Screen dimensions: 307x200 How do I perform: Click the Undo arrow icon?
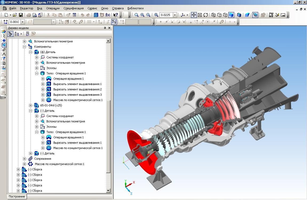click(82, 15)
